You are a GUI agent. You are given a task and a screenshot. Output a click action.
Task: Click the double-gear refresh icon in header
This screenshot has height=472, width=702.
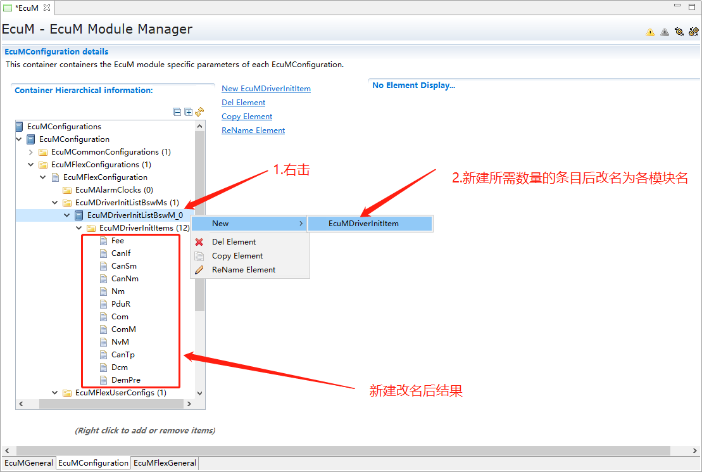coord(694,32)
